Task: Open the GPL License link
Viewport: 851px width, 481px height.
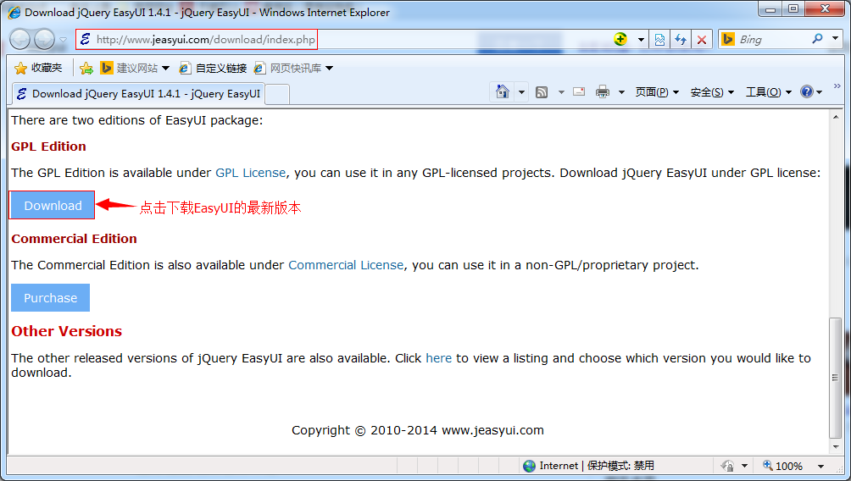Action: point(250,173)
